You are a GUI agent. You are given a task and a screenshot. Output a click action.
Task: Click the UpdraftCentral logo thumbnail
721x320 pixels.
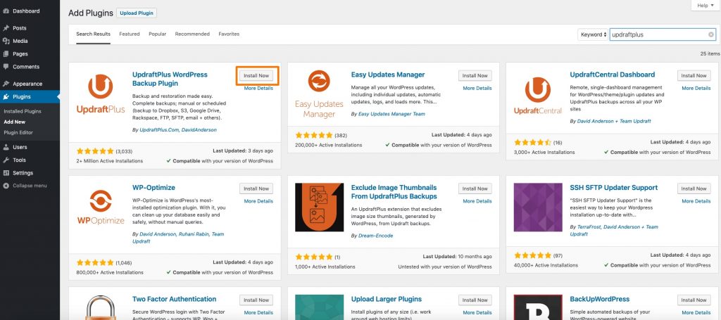[537, 95]
